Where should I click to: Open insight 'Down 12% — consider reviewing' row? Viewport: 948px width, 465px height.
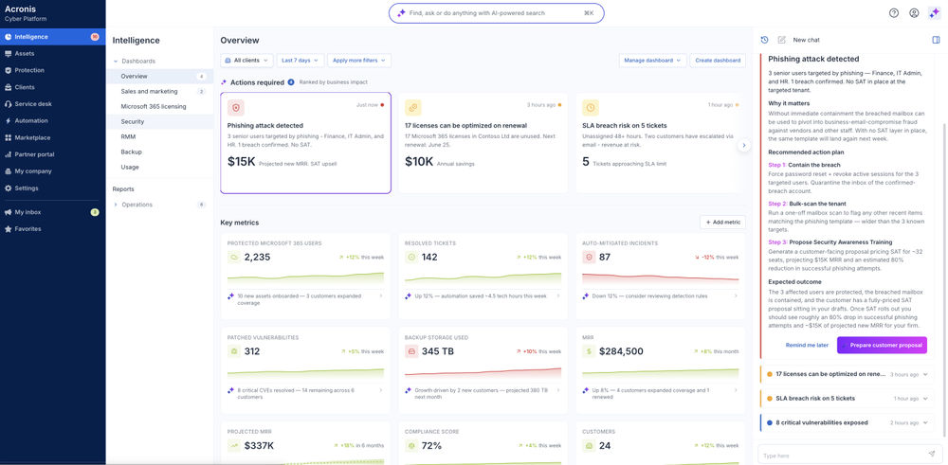(x=661, y=296)
